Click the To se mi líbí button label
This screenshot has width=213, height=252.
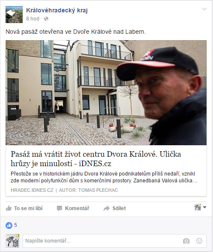coord(28,208)
